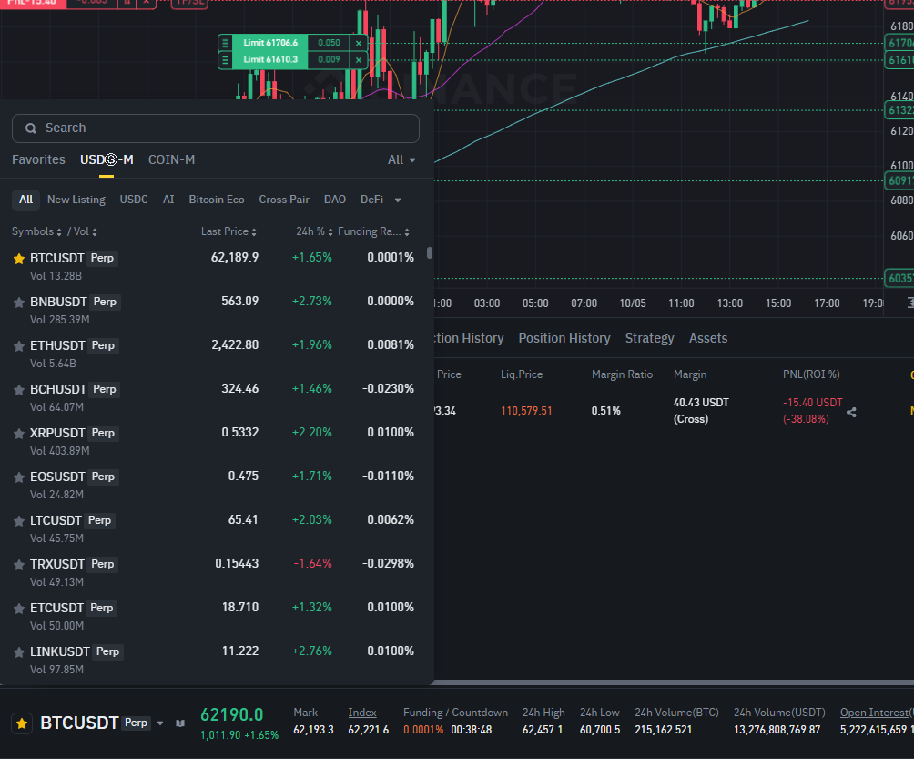Click the 62190.0 last price in header
The image size is (914, 759).
pos(232,714)
